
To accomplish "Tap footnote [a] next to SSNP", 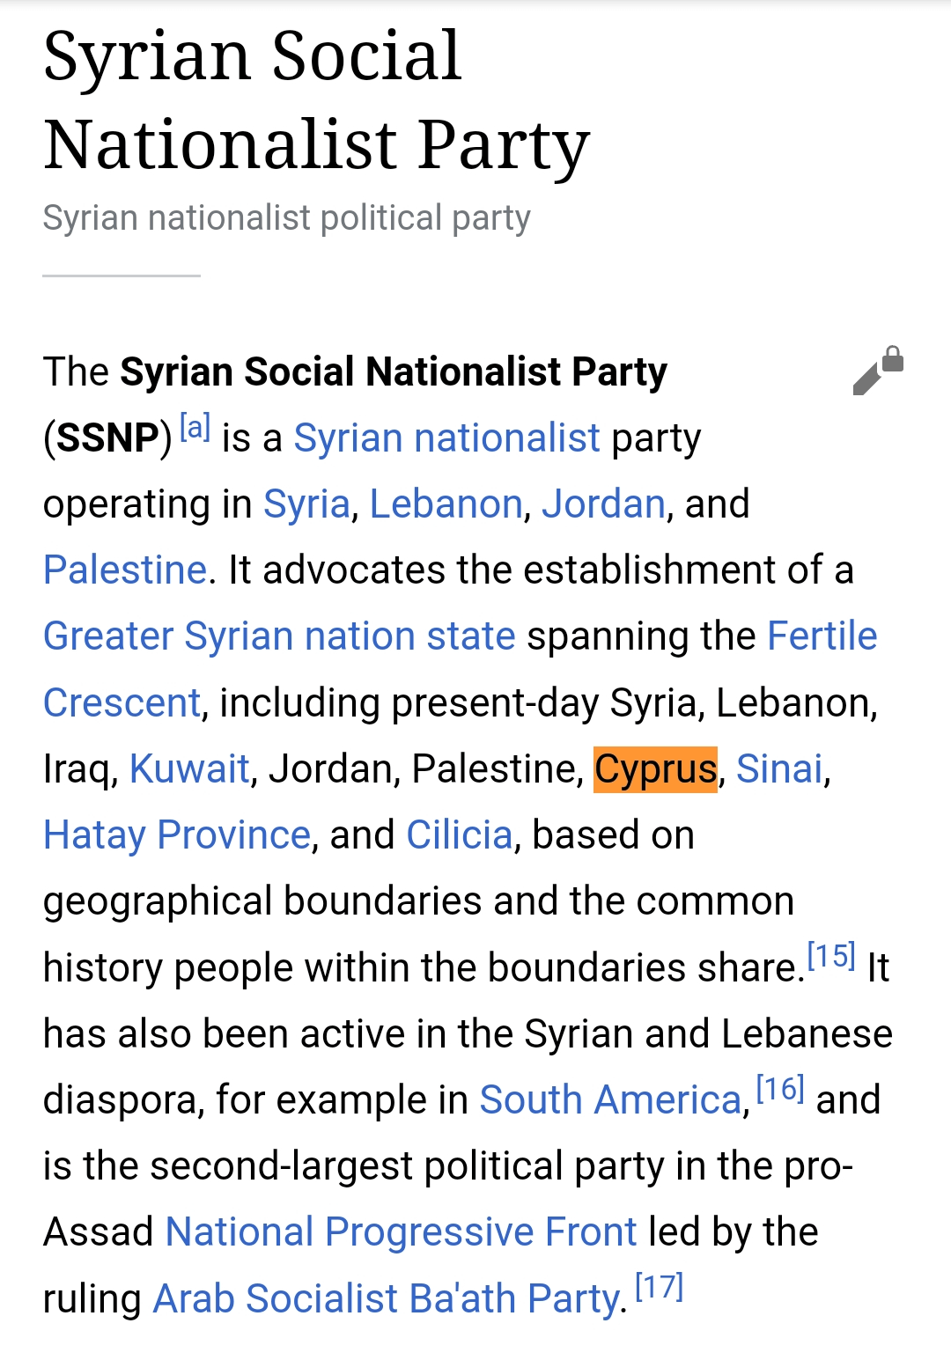I will click(x=195, y=428).
